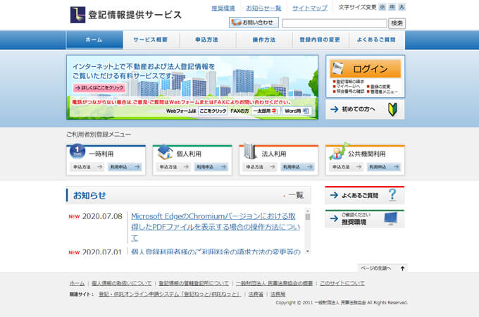
Task: Open footer 民事法務協会の概要 link
Action: 274,283
